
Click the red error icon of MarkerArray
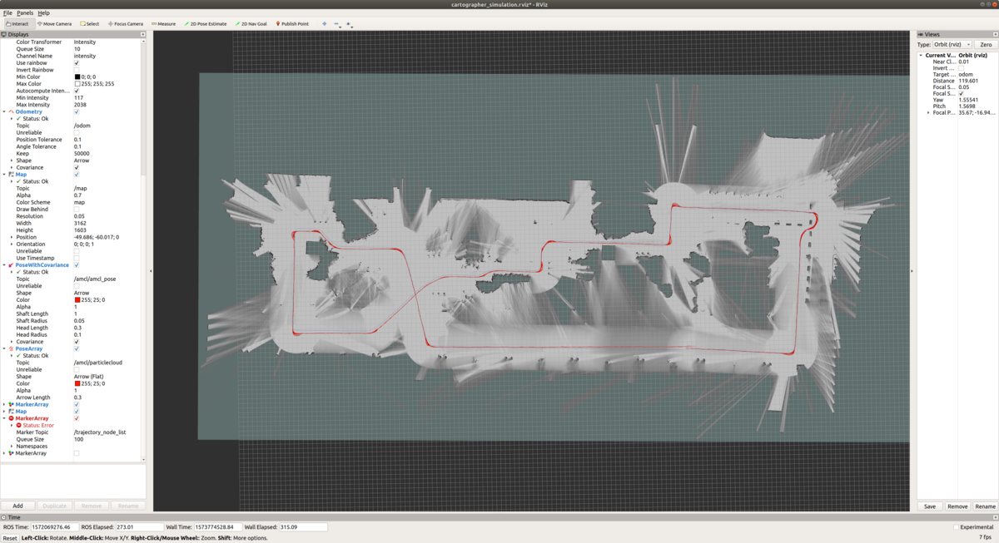point(11,418)
